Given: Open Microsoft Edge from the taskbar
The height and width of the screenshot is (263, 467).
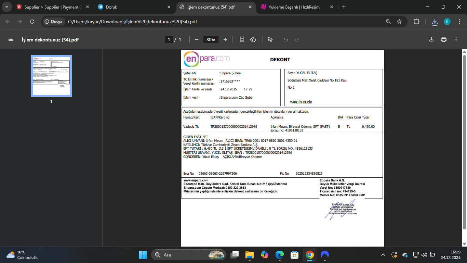Looking at the screenshot, I should point(280,255).
